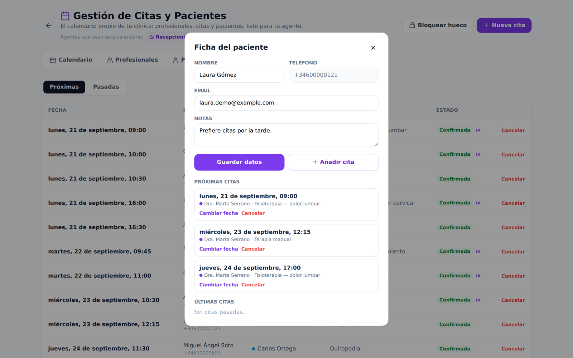Select the Próximas filter

(64, 87)
